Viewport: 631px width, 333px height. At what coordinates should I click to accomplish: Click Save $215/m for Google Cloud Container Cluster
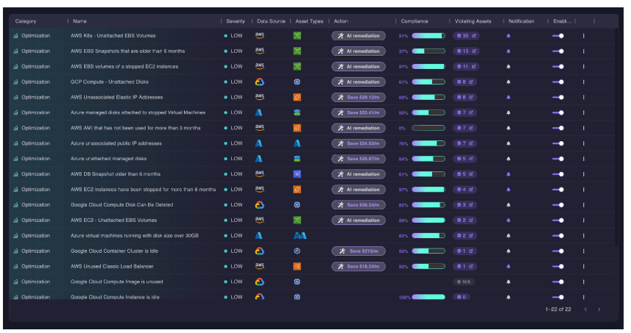358,251
